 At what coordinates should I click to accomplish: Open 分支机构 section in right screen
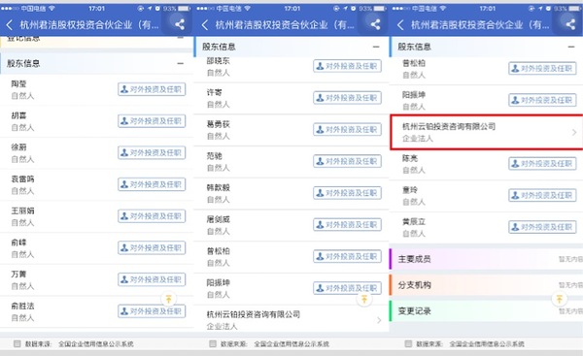tap(486, 285)
